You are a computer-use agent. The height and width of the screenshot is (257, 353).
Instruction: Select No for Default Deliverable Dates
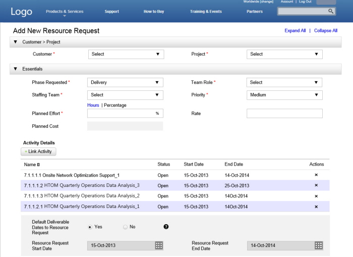(125, 227)
